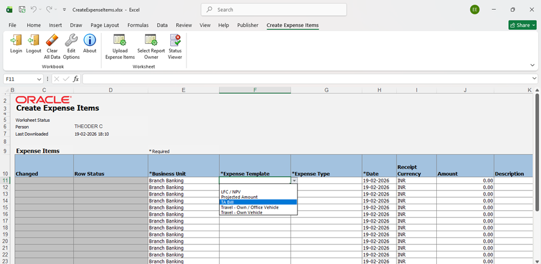
Task: Select column G header
Action: (326, 90)
